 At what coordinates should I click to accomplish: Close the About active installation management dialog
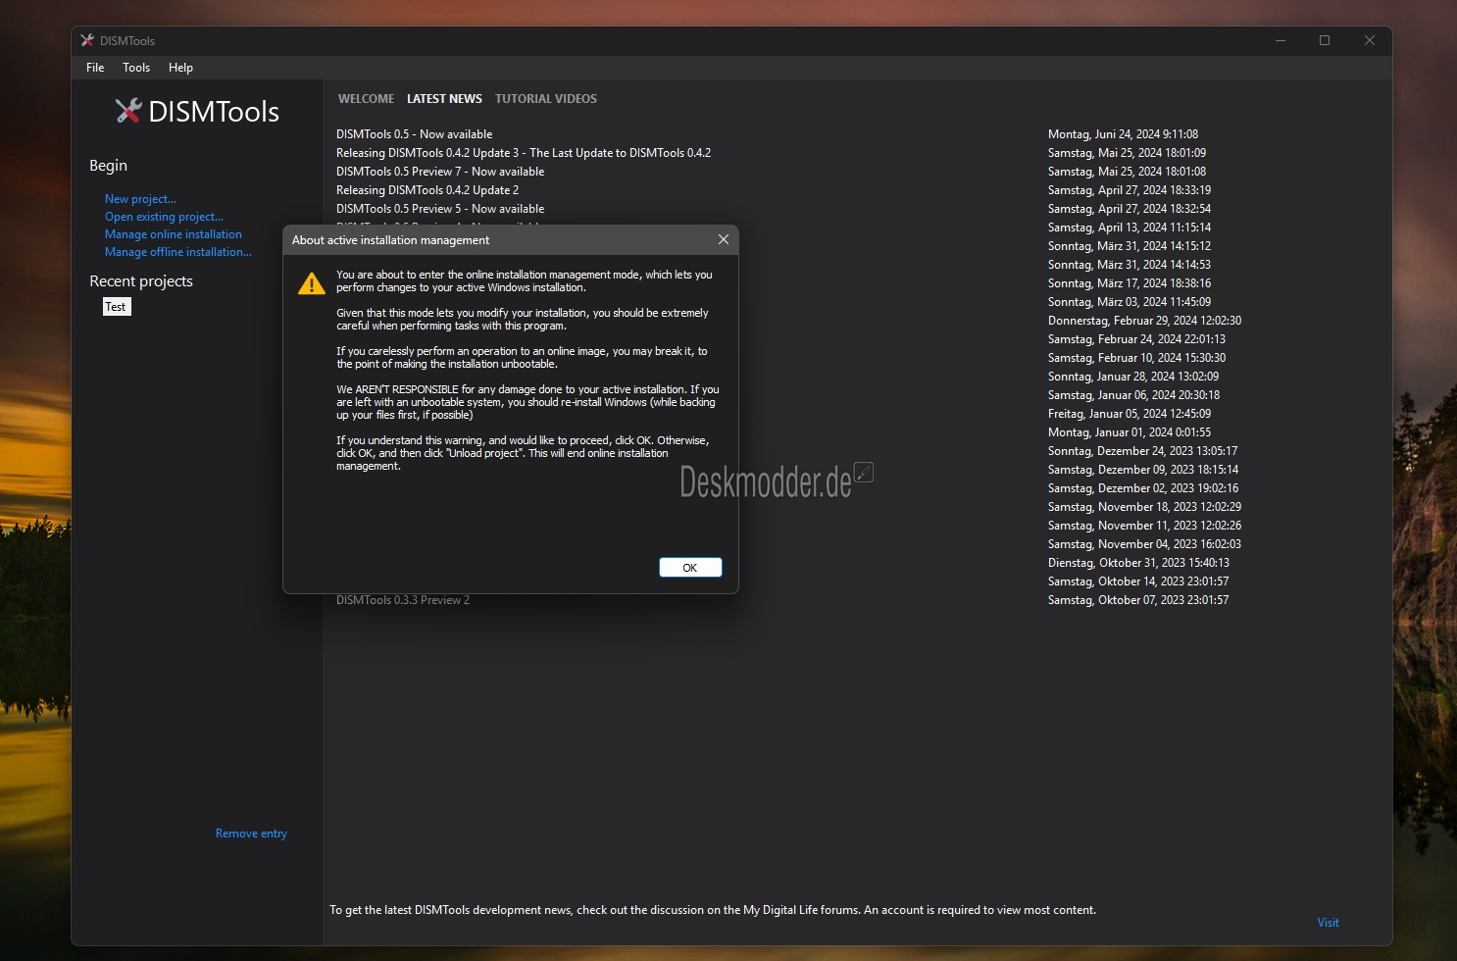723,240
